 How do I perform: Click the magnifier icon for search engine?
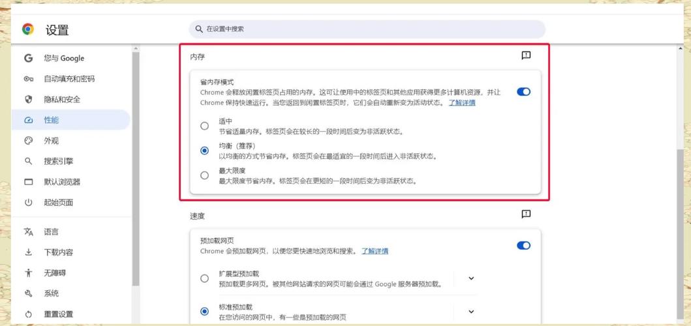click(x=28, y=161)
